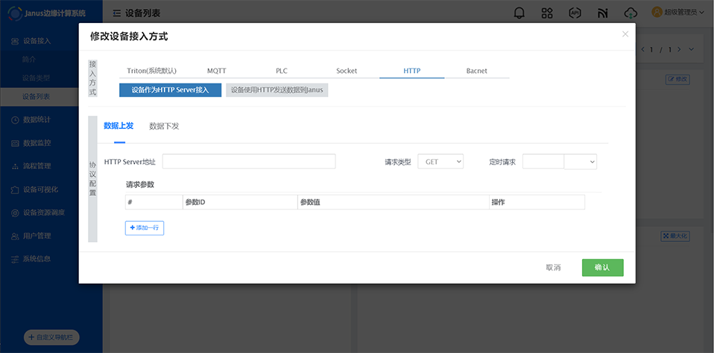This screenshot has width=714, height=353.
Task: Switch to the 数据下发 tab
Action: tap(164, 126)
